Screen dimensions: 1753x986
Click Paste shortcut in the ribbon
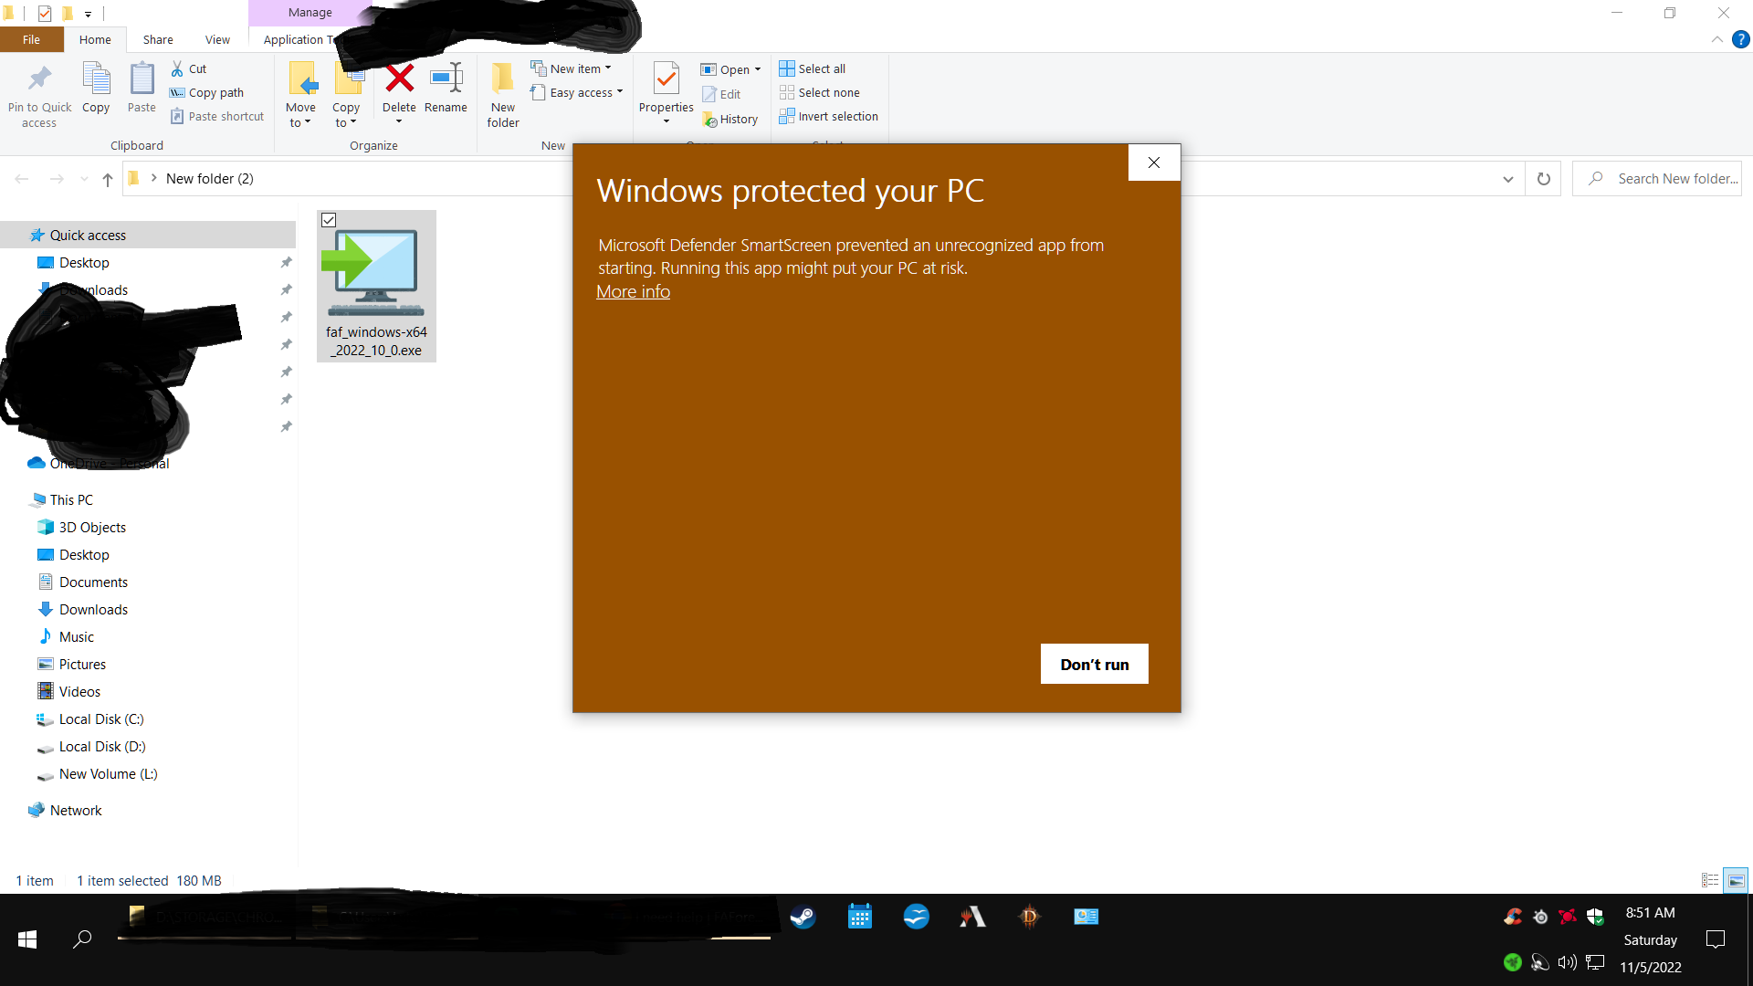(x=217, y=116)
